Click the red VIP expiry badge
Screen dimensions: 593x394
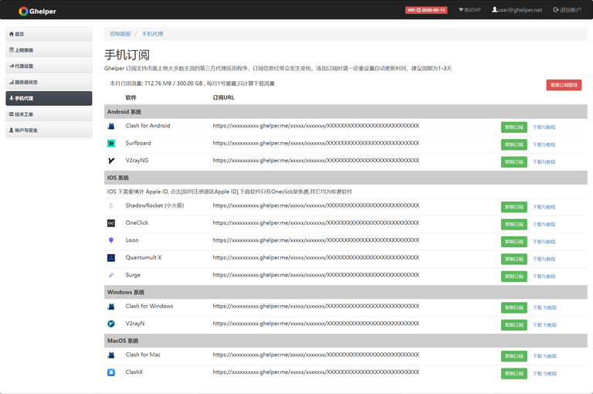click(x=426, y=10)
